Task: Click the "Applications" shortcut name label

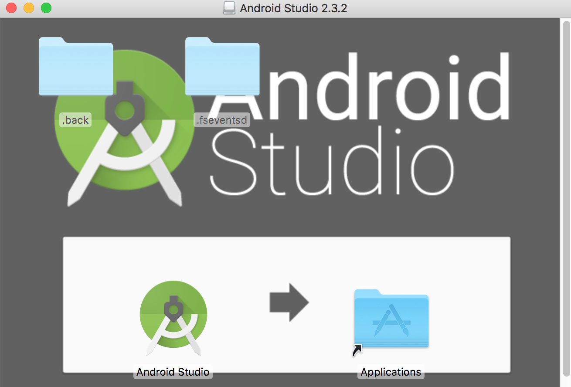Action: pyautogui.click(x=391, y=372)
